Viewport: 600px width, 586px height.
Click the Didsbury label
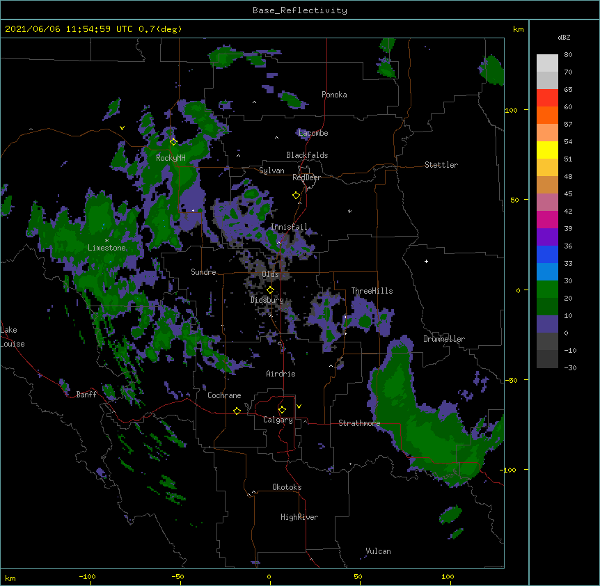tap(267, 300)
